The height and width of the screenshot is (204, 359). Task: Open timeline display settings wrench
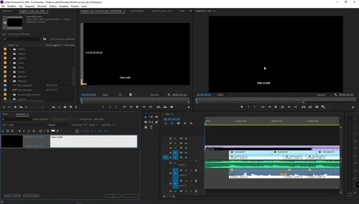(x=191, y=123)
